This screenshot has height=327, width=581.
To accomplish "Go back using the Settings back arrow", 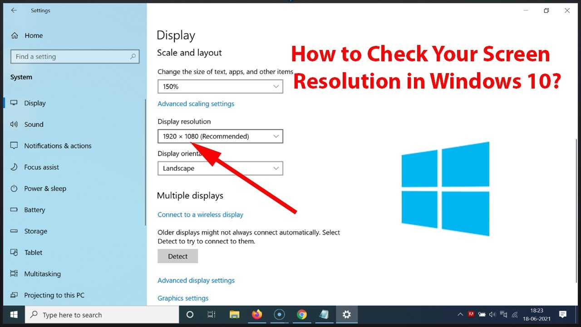I will (14, 10).
